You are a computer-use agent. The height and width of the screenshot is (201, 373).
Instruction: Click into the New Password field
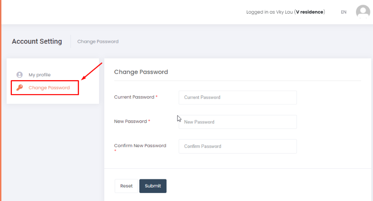237,122
